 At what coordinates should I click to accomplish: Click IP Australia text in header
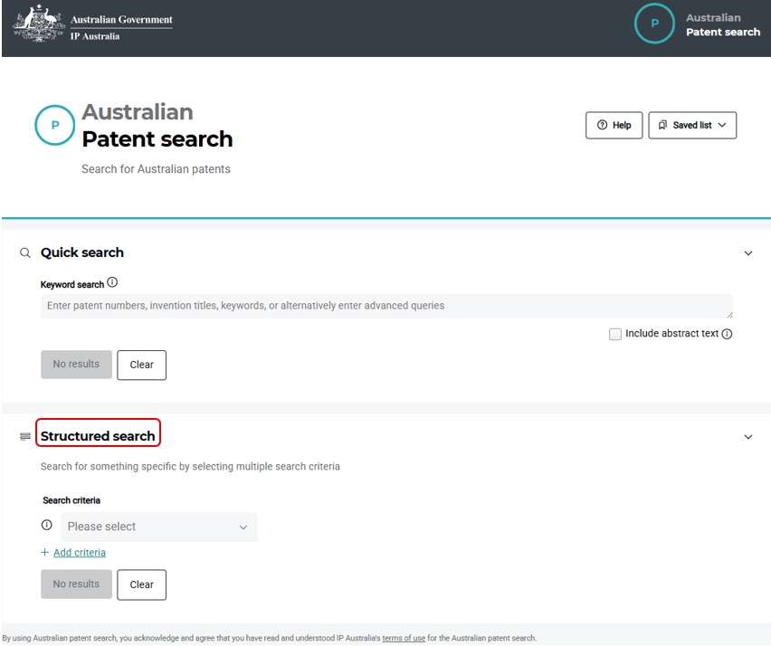95,36
